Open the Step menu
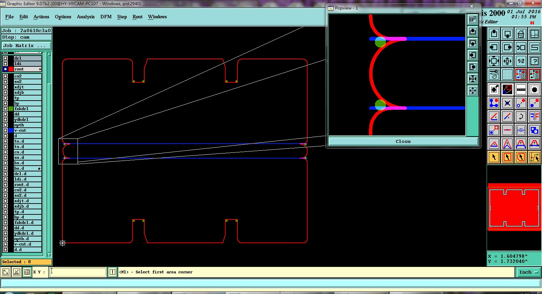 click(122, 17)
